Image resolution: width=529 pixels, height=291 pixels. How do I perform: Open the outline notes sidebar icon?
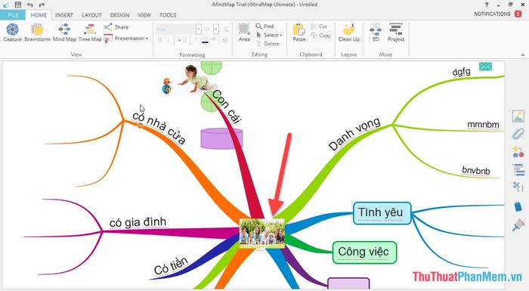pyautogui.click(x=518, y=169)
